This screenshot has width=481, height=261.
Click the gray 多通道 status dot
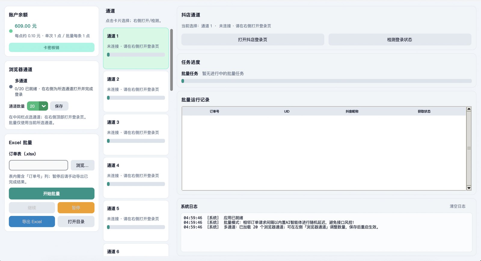pyautogui.click(x=11, y=87)
